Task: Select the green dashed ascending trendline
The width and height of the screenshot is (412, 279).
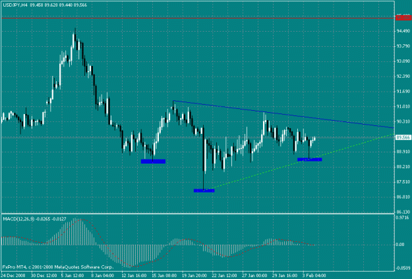Action: click(299, 162)
